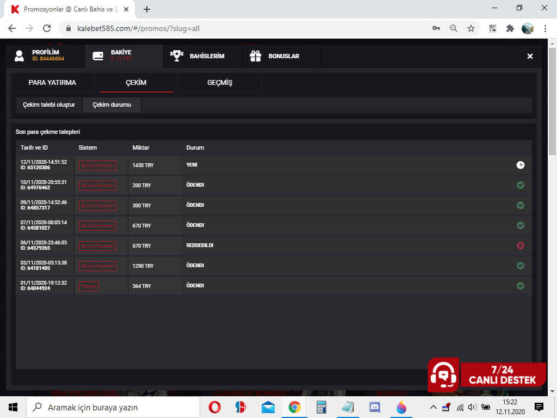Open the Geçmiş history tab

coord(220,83)
